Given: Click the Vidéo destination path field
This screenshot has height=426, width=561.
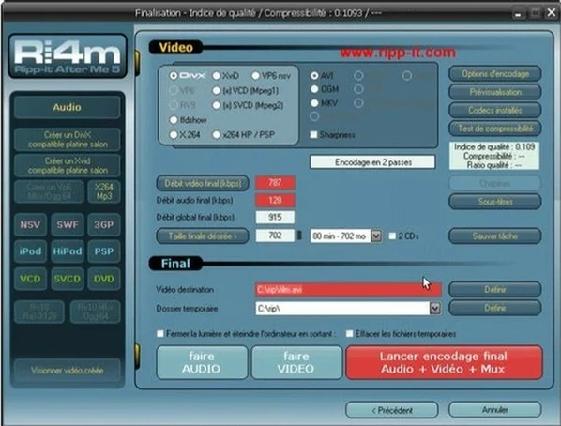Looking at the screenshot, I should coord(348,289).
